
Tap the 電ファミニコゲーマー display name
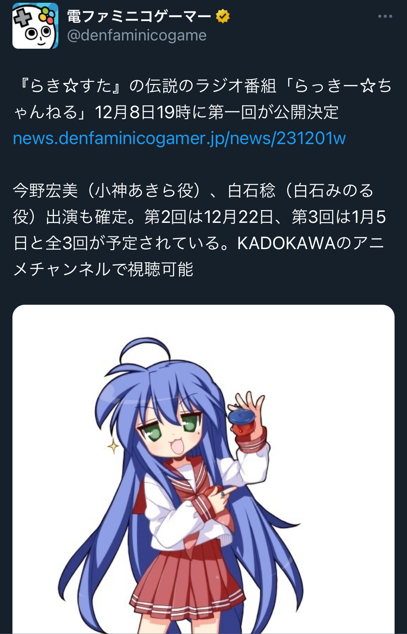(x=139, y=16)
